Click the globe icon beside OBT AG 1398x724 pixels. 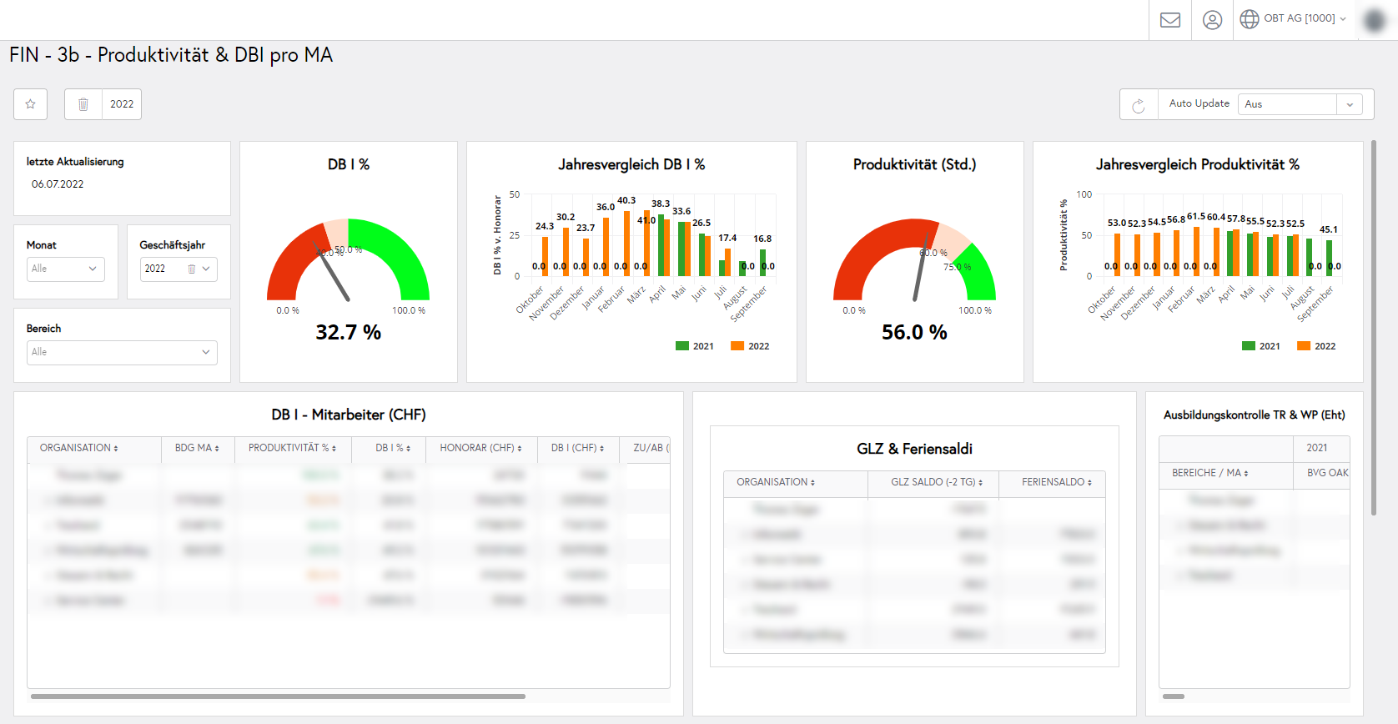(1249, 19)
